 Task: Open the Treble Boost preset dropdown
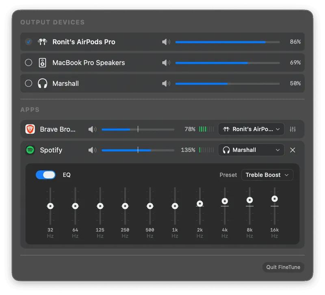(x=267, y=175)
